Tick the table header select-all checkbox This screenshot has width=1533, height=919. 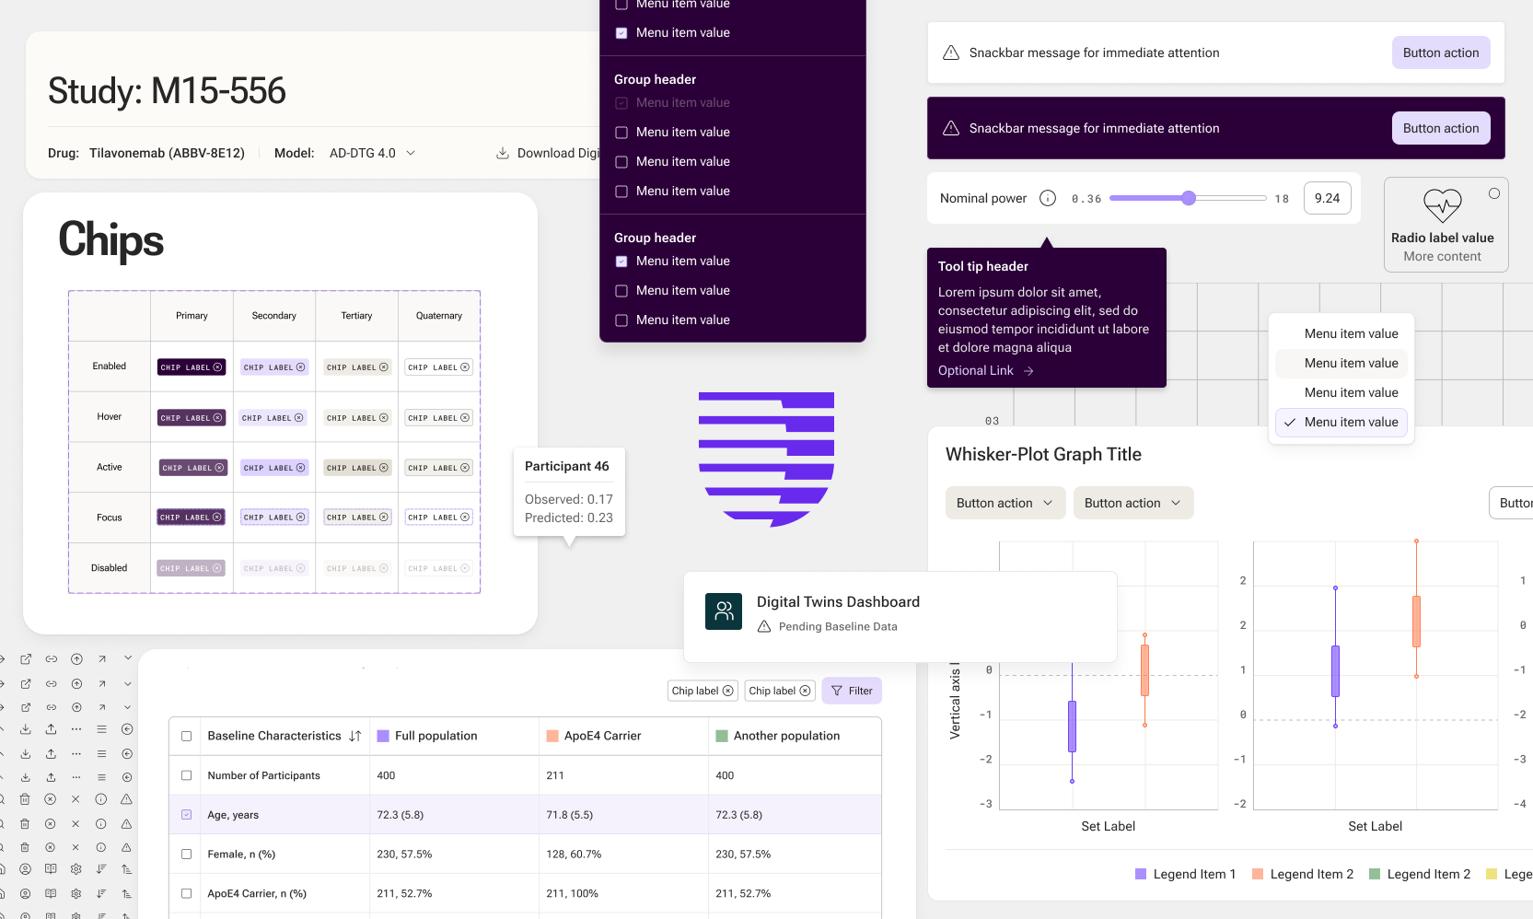click(187, 736)
